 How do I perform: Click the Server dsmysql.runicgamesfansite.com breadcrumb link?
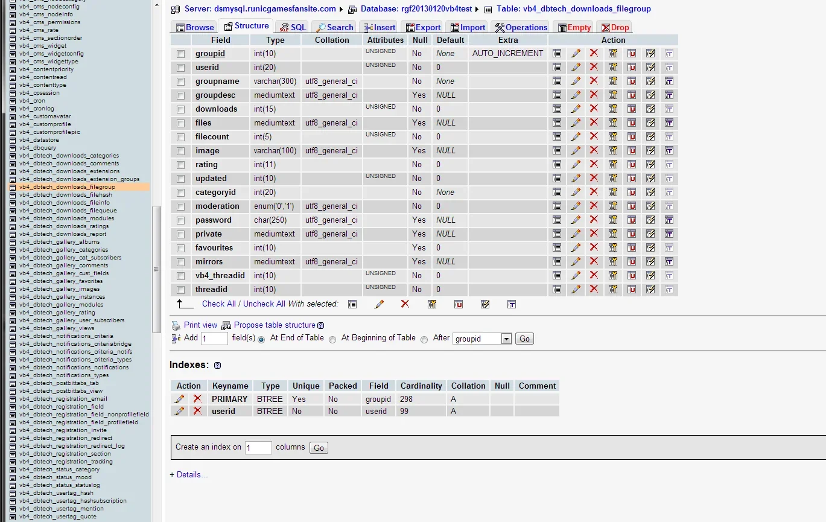(x=259, y=9)
